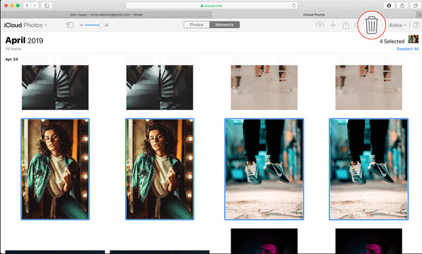
Task: Switch to the Moments view
Action: pos(224,25)
